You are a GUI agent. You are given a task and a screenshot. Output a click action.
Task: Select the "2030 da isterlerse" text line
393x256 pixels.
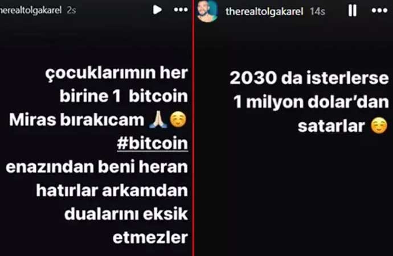pyautogui.click(x=309, y=78)
